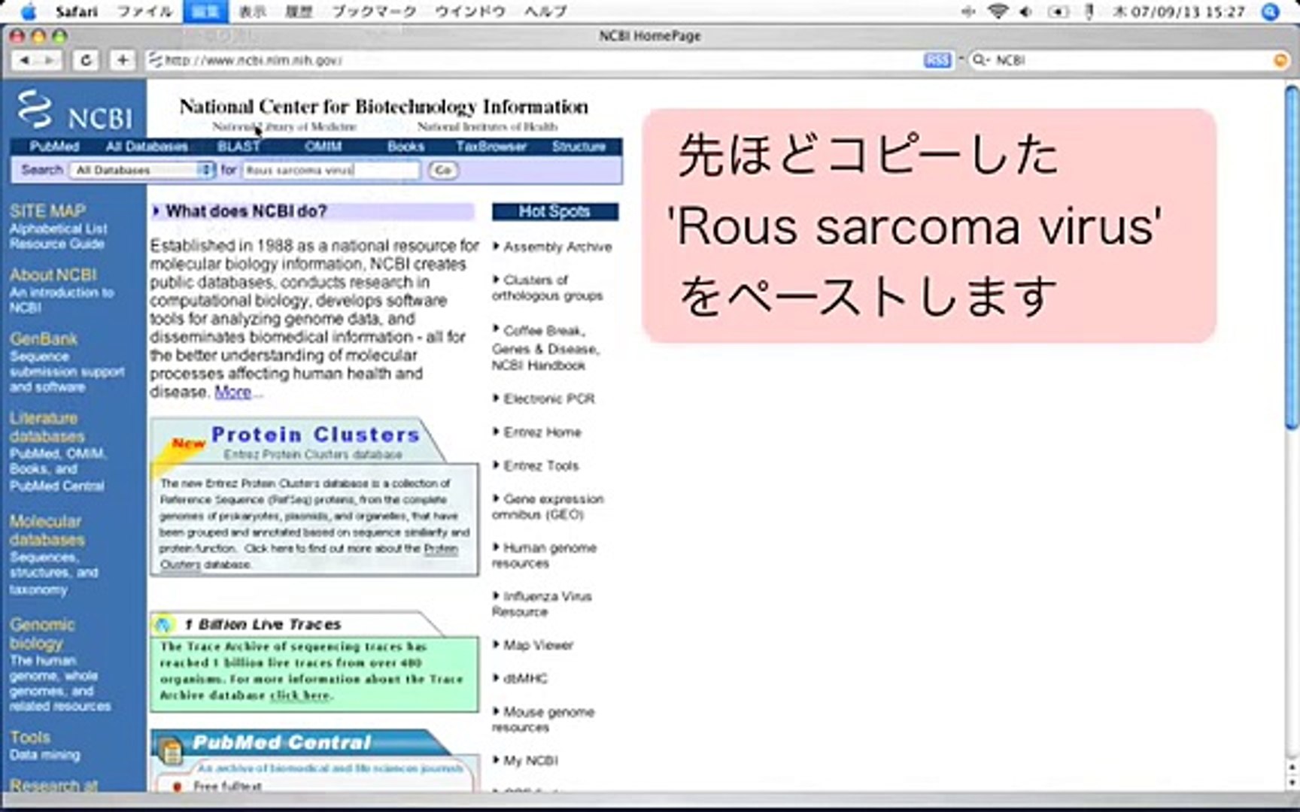Open My NCBI hot spot
Viewport: 1300px width, 812px height.
[530, 761]
